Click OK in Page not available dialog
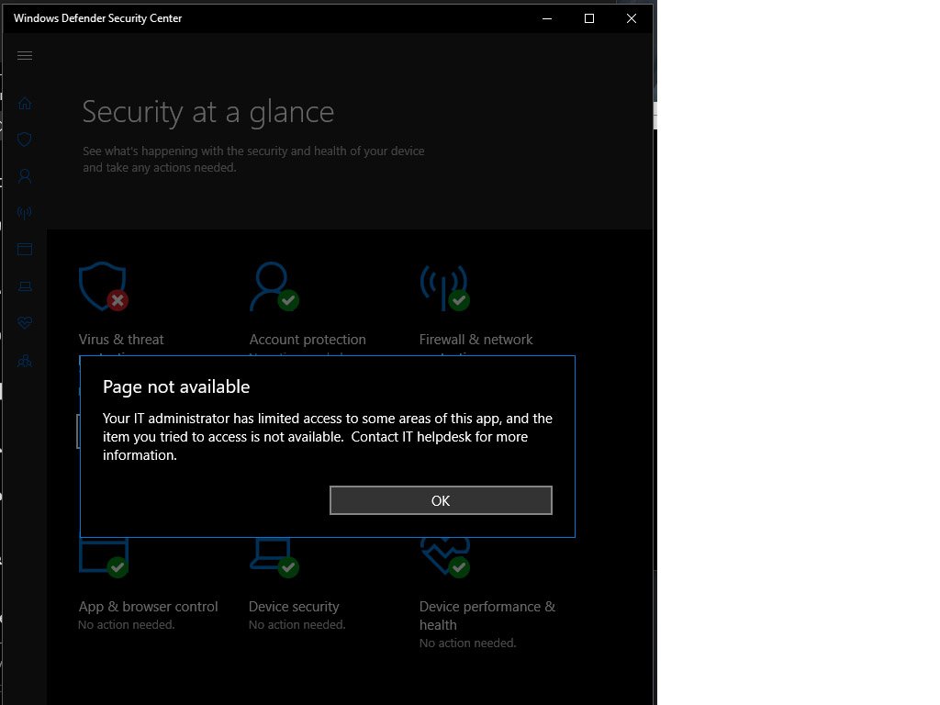The height and width of the screenshot is (705, 940). (x=441, y=500)
